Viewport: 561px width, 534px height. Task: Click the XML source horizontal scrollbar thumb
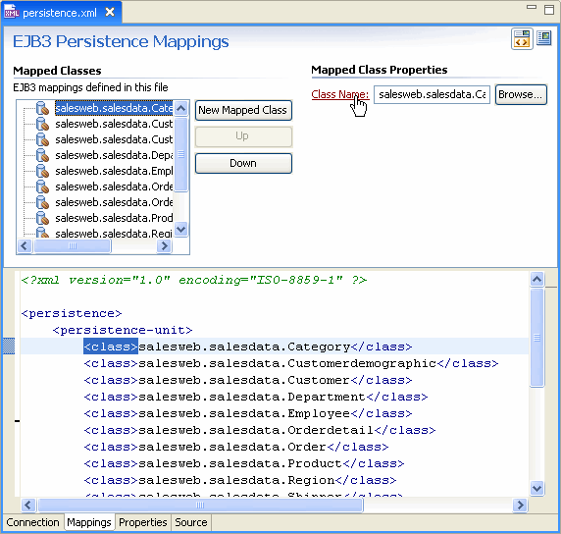pos(200,505)
